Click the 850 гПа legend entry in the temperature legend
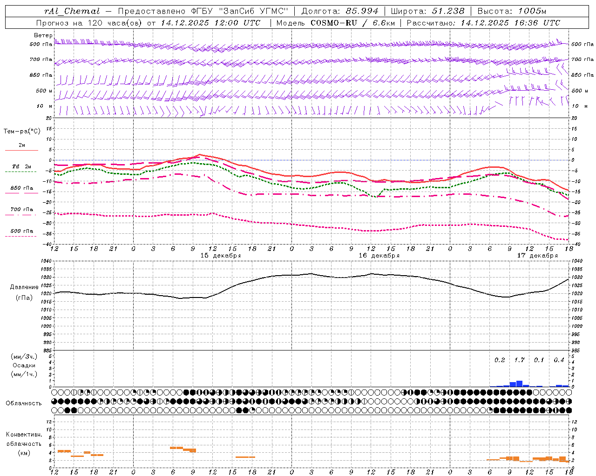Viewport: 596px width, 476px height. [22, 188]
